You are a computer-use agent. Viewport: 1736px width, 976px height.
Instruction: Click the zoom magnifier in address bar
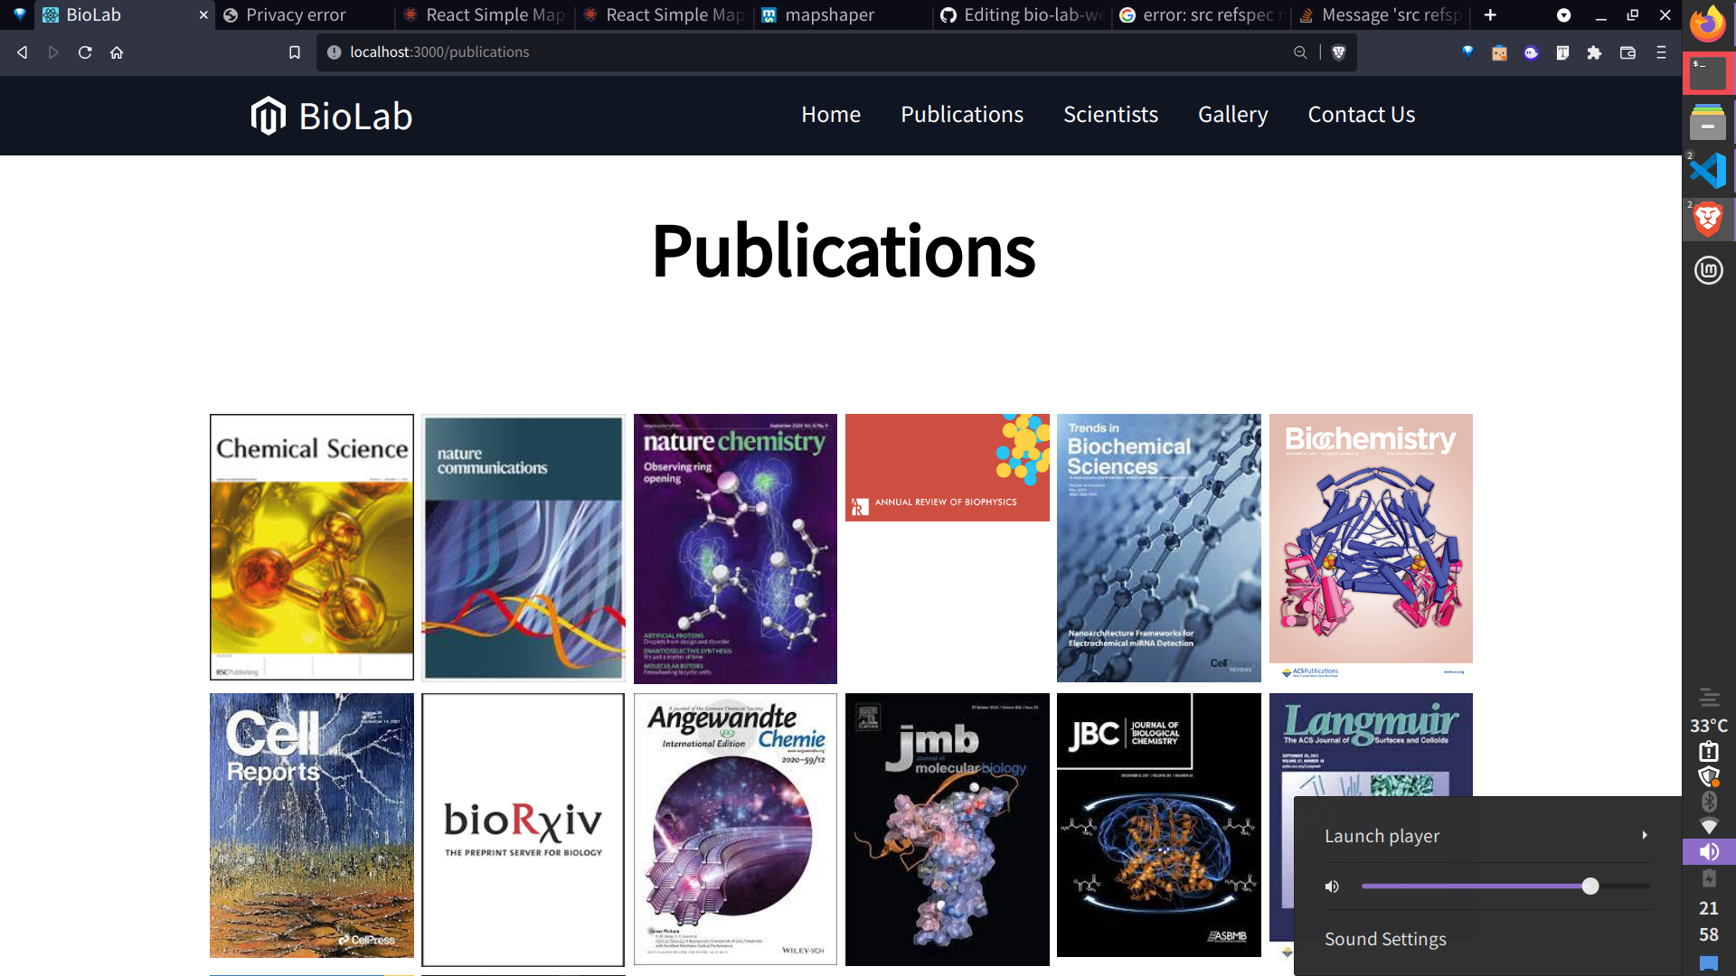point(1300,52)
